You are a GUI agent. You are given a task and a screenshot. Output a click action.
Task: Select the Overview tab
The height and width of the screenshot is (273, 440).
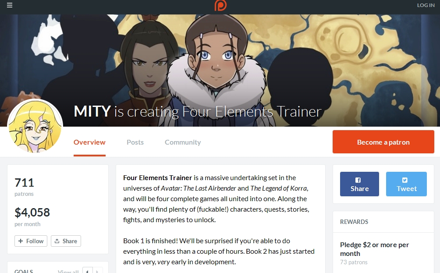89,142
